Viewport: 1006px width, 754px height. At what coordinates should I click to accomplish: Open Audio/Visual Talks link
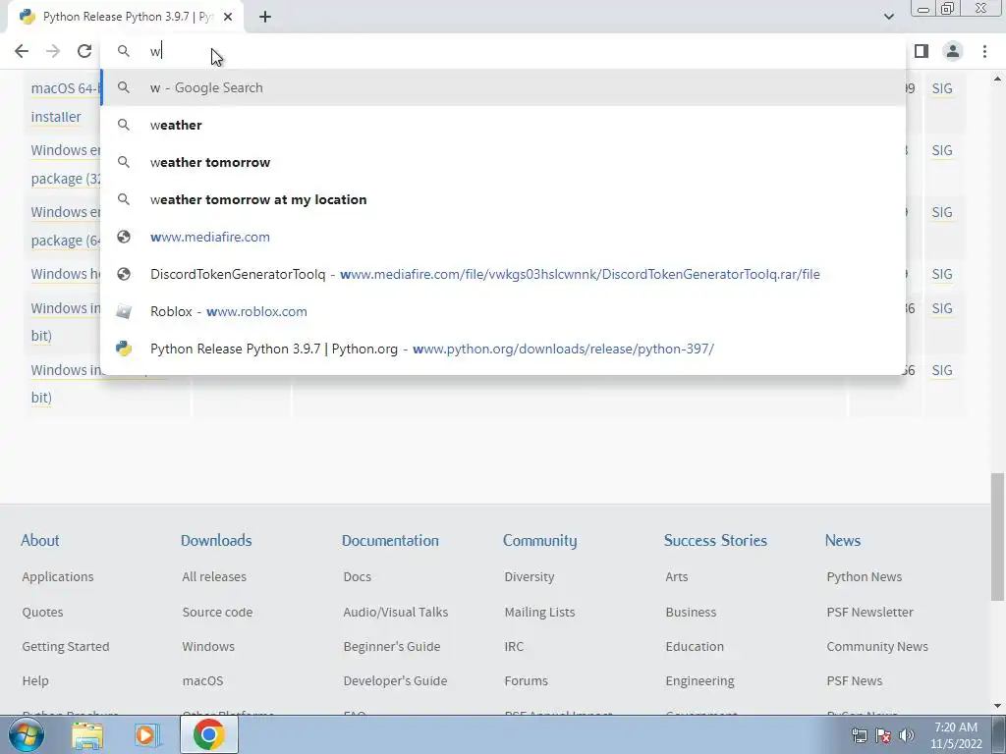396,613
